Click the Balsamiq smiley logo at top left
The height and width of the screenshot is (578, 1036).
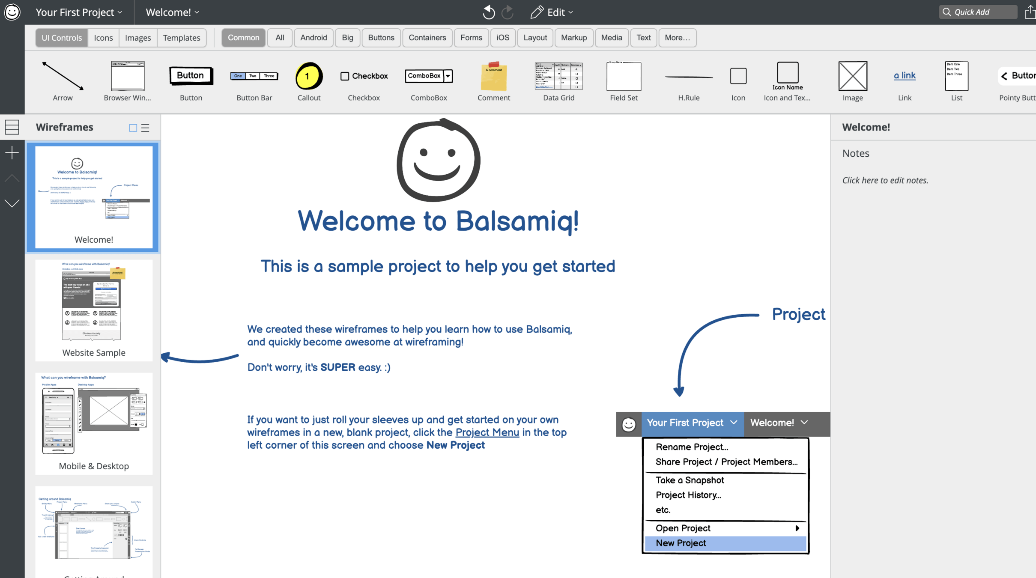[12, 12]
